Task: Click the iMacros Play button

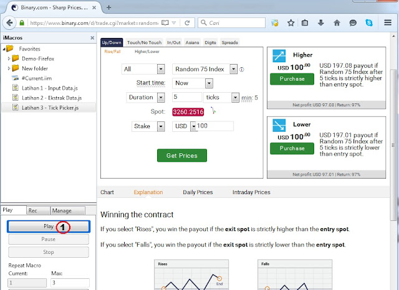Action: coord(49,227)
